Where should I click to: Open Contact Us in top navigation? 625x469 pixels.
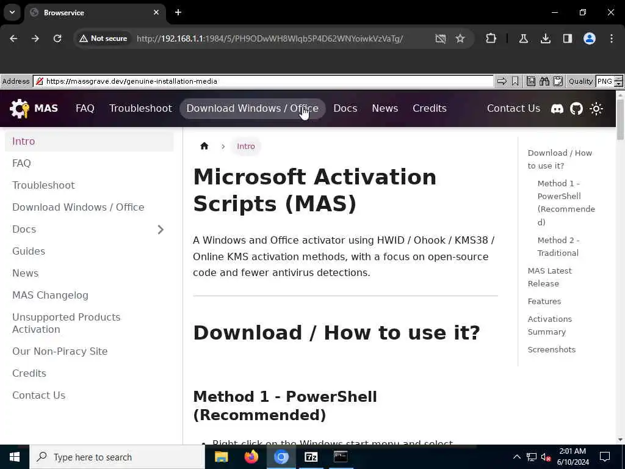[x=513, y=109]
